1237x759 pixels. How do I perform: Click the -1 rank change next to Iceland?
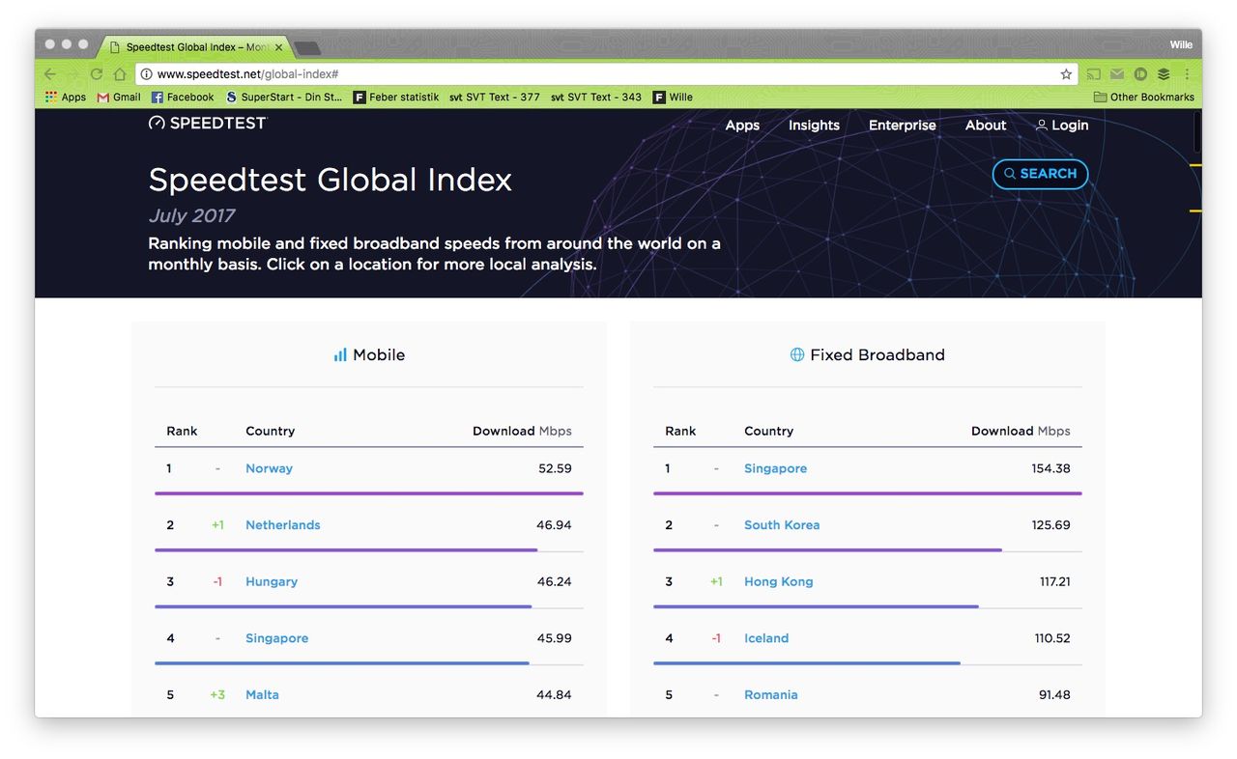(716, 638)
